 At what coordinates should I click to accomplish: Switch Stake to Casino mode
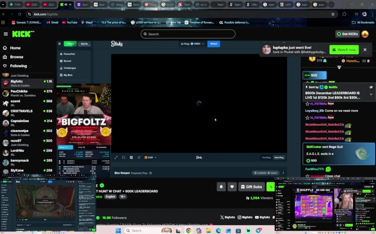[x=70, y=44]
